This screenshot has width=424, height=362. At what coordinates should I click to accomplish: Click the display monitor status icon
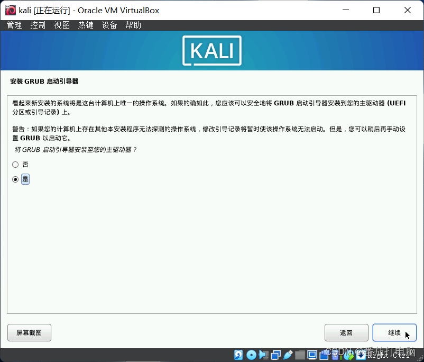pos(312,355)
